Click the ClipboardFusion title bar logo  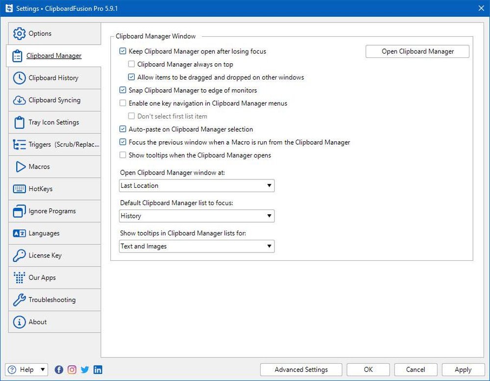(x=9, y=8)
